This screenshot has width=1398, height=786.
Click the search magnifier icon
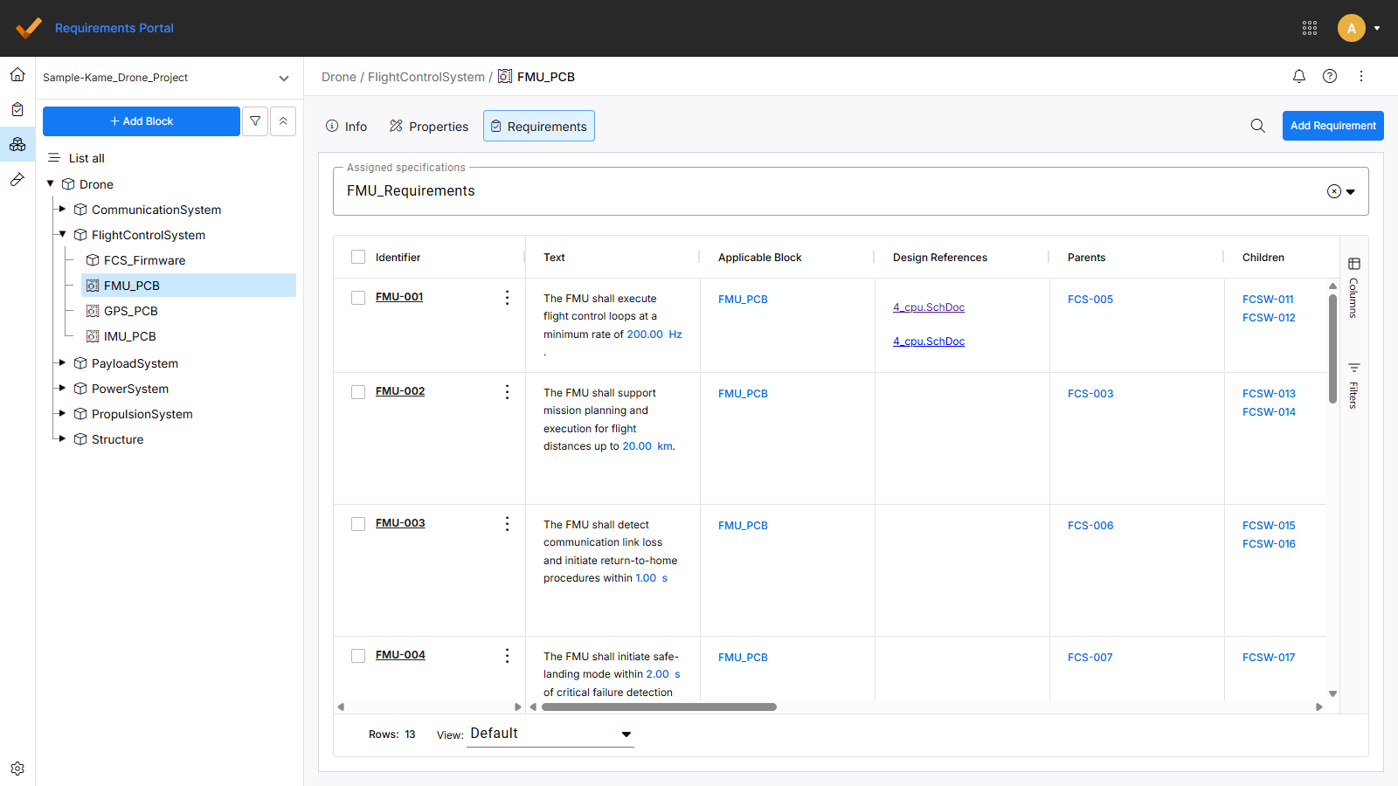coord(1257,126)
